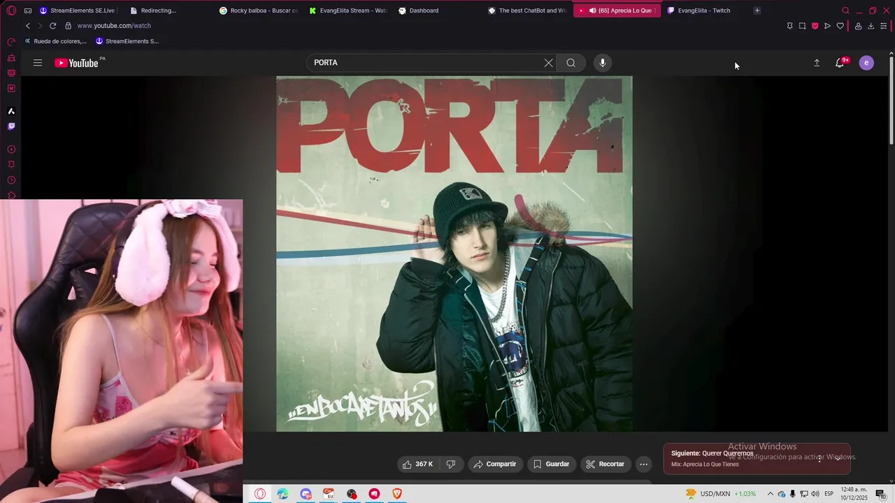This screenshot has height=503, width=895.
Task: Open the YouTube account avatar menu
Action: pyautogui.click(x=866, y=63)
